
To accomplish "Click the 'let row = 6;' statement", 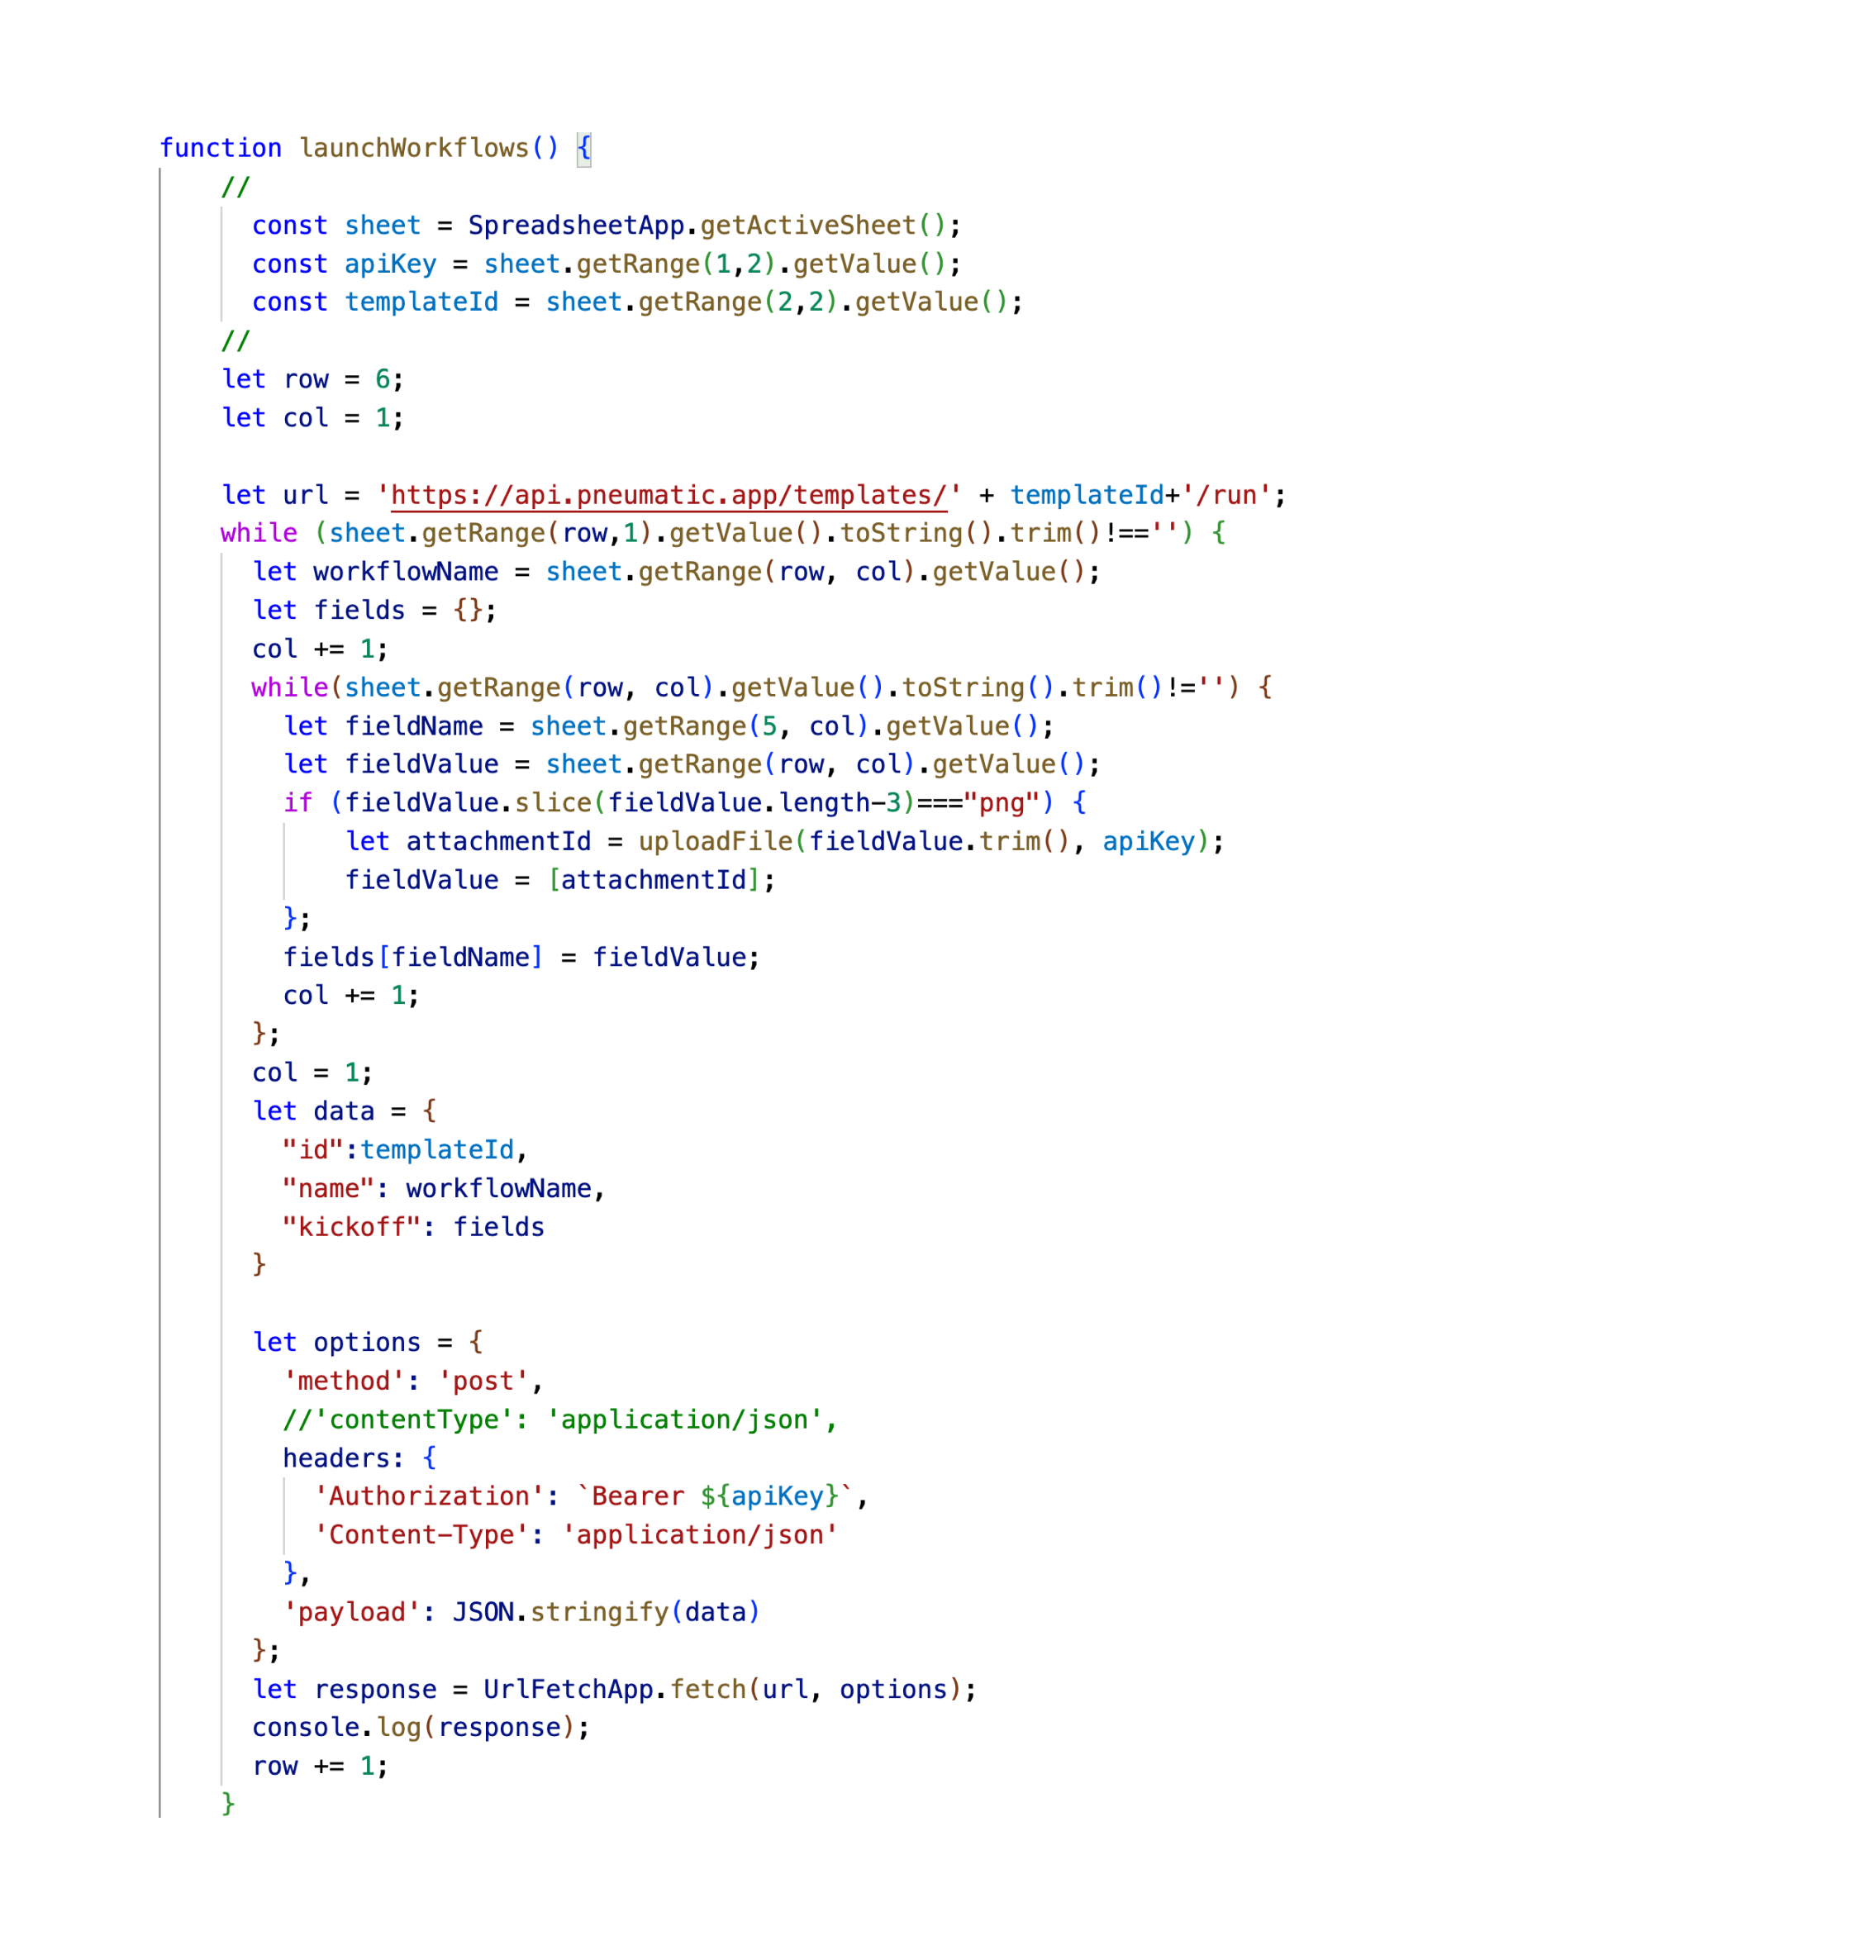I will coord(313,380).
